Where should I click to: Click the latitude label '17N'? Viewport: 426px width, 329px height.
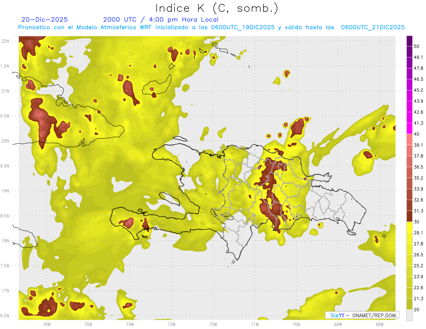click(5, 291)
